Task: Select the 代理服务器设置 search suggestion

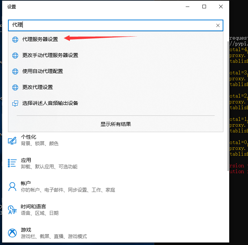Action: (x=40, y=39)
